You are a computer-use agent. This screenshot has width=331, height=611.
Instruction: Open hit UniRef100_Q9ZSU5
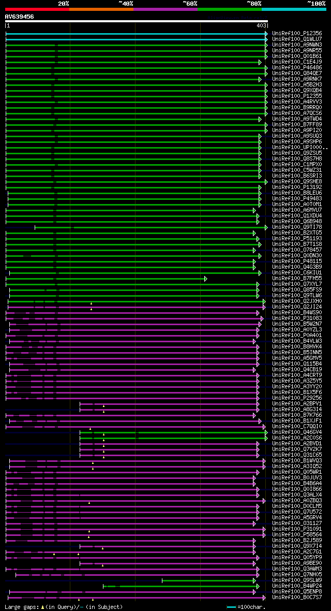297,153
